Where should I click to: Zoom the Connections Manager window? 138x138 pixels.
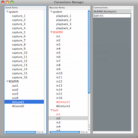click(12, 2)
